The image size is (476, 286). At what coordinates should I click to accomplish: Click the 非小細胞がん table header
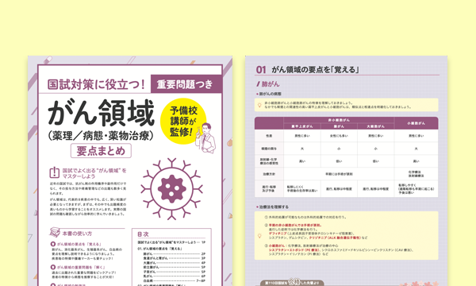click(x=339, y=120)
